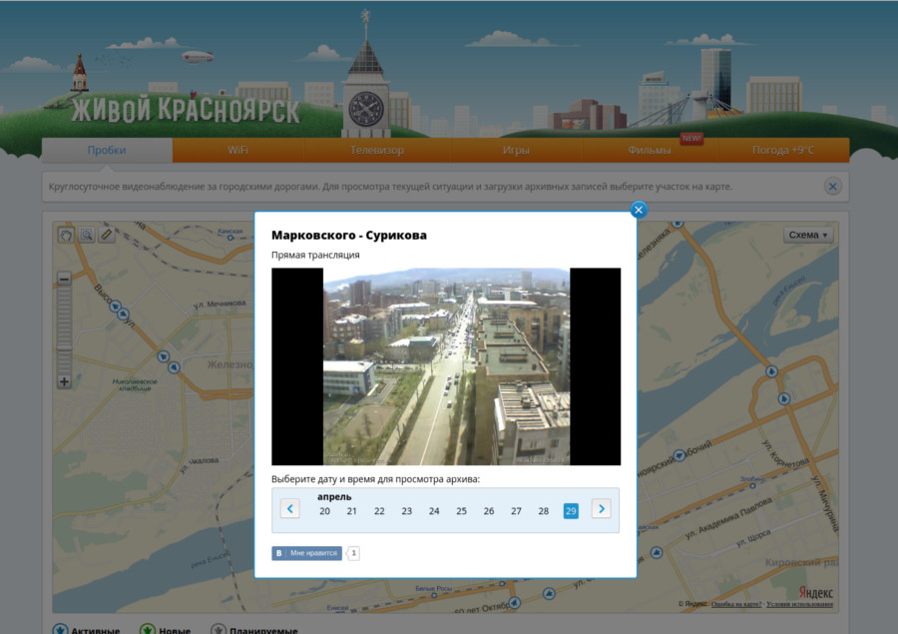Image resolution: width=898 pixels, height=634 pixels.
Task: Click the live stream video preview
Action: (x=446, y=366)
